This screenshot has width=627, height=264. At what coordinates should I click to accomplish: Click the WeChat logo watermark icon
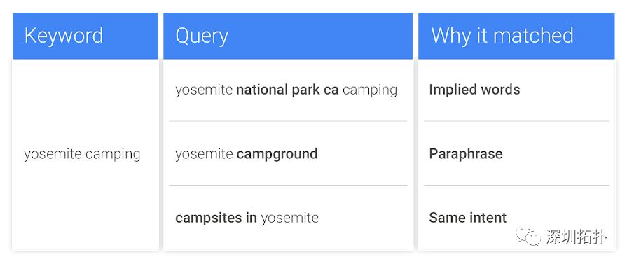pyautogui.click(x=529, y=236)
